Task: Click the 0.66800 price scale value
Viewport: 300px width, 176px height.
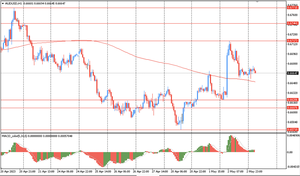Action: coord(292,64)
